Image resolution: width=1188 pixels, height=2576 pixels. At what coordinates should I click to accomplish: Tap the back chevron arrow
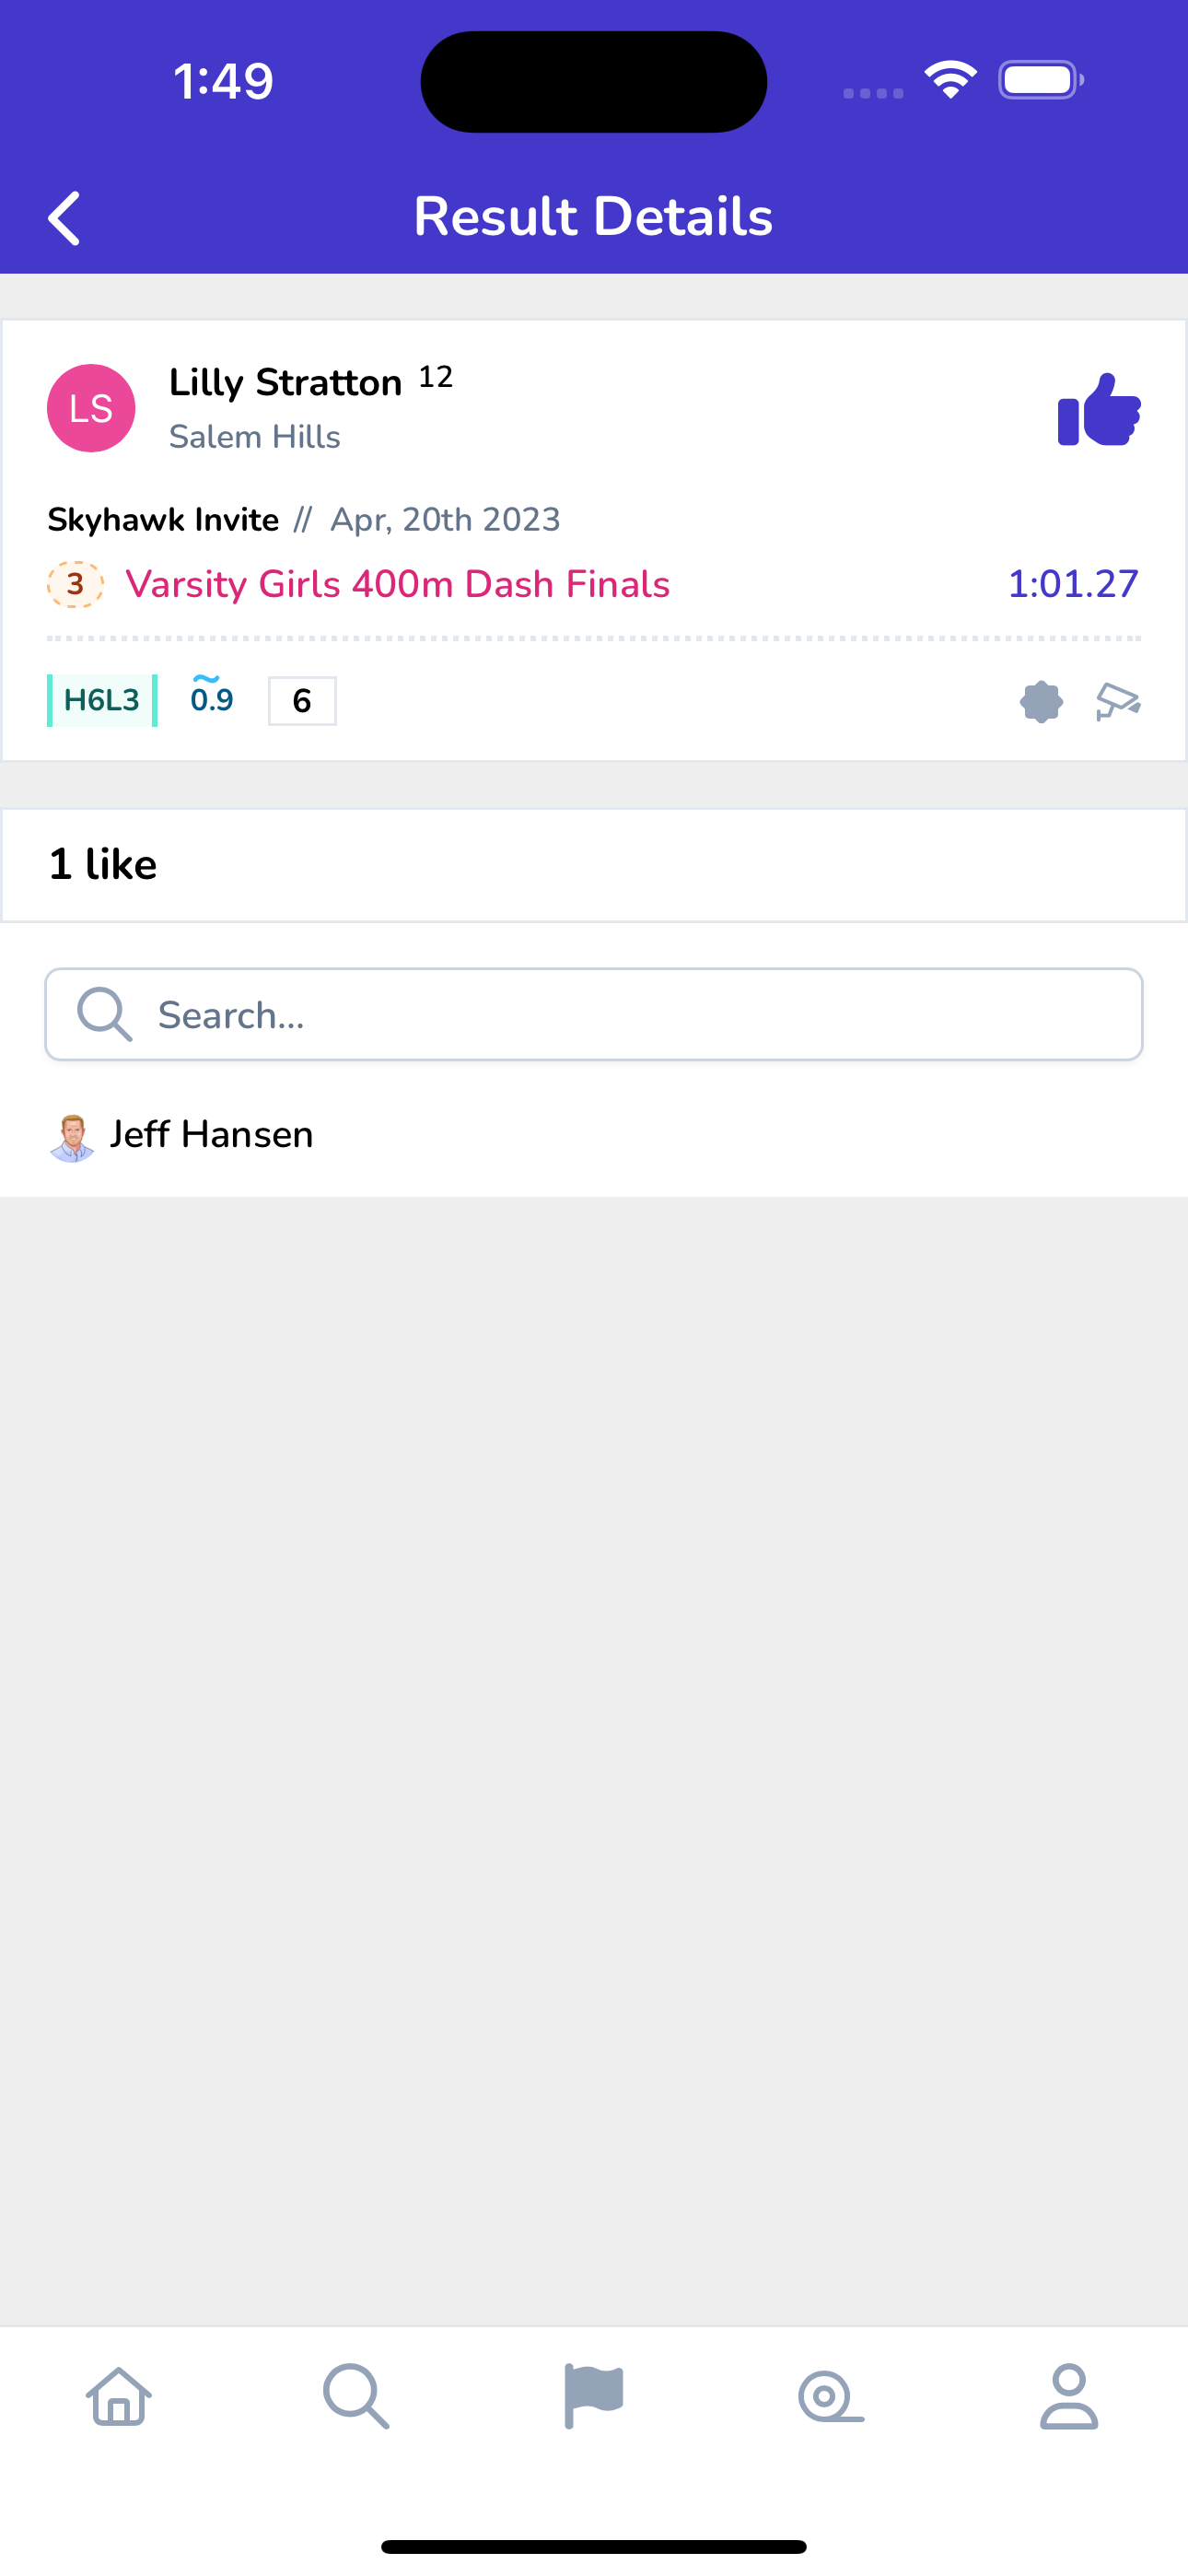tap(64, 218)
